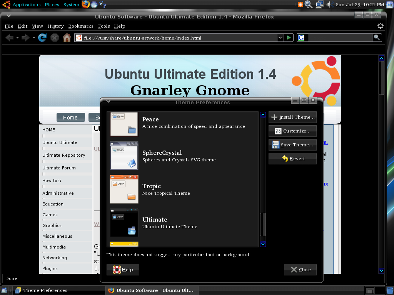Screen dimensions: 394x295
Task: Open the Games sidebar link
Action: pos(50,215)
